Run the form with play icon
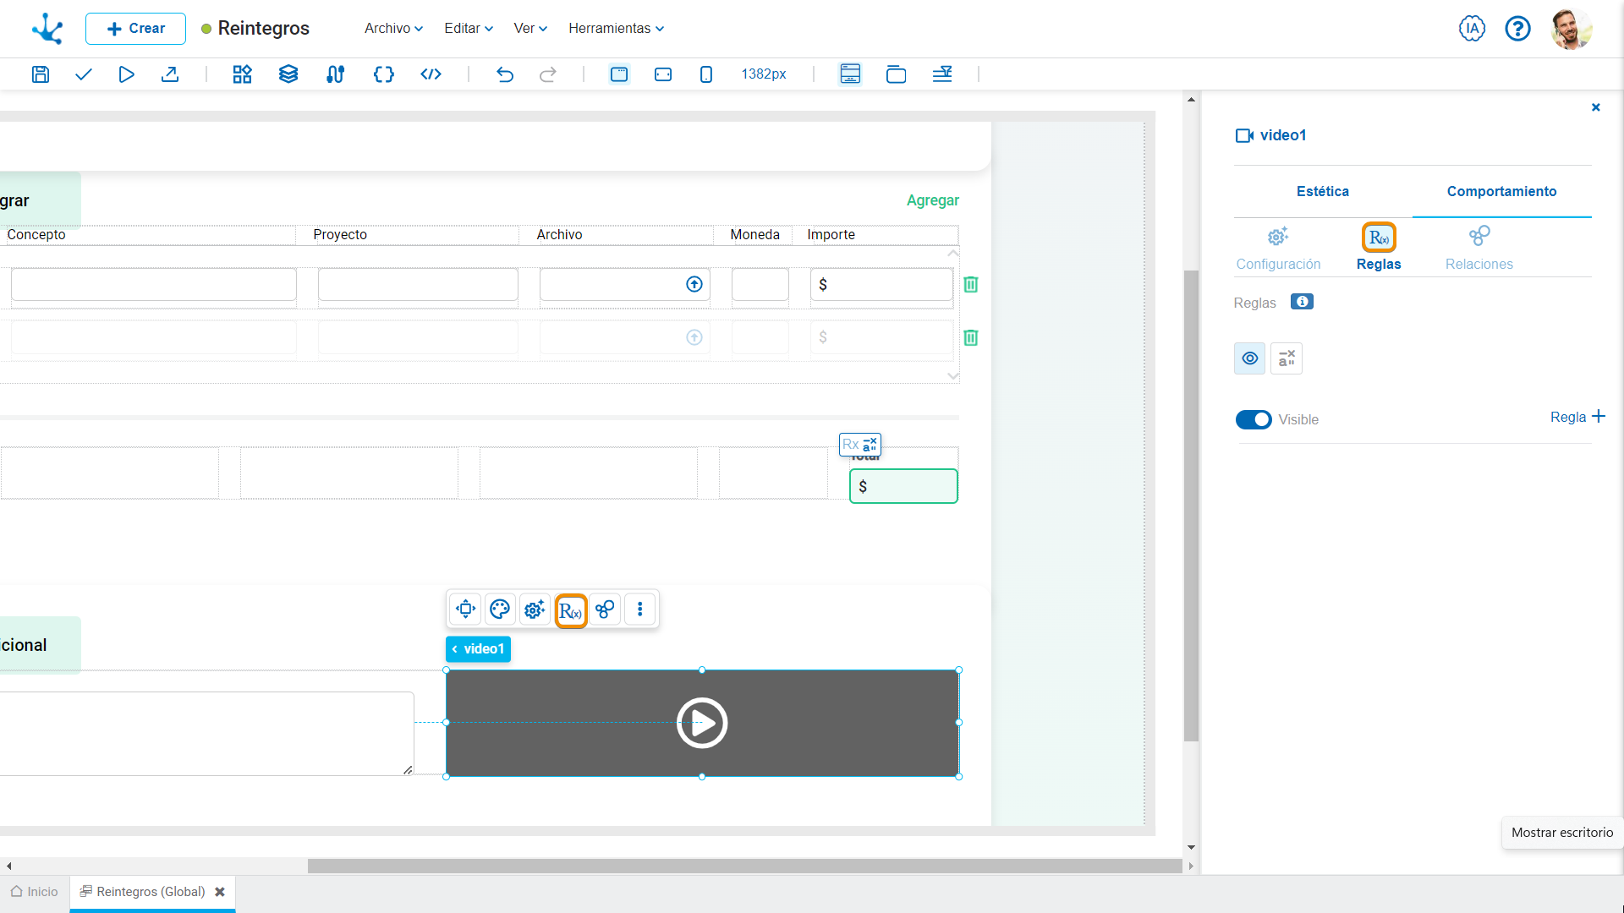 tap(126, 74)
